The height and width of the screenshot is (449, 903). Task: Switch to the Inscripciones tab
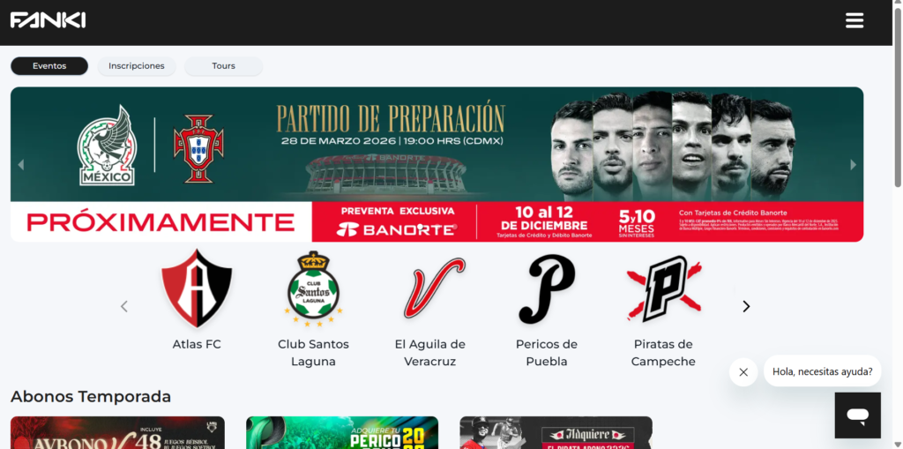[137, 66]
